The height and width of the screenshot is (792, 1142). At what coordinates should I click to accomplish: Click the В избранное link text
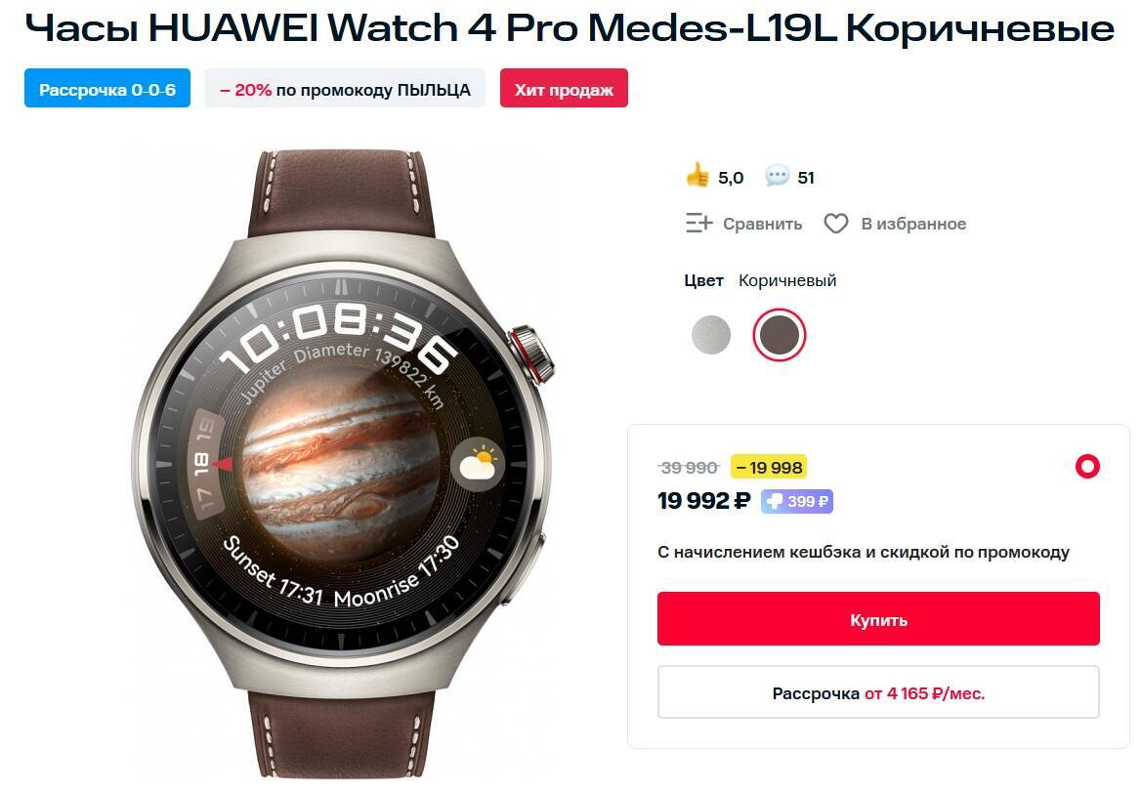[914, 225]
